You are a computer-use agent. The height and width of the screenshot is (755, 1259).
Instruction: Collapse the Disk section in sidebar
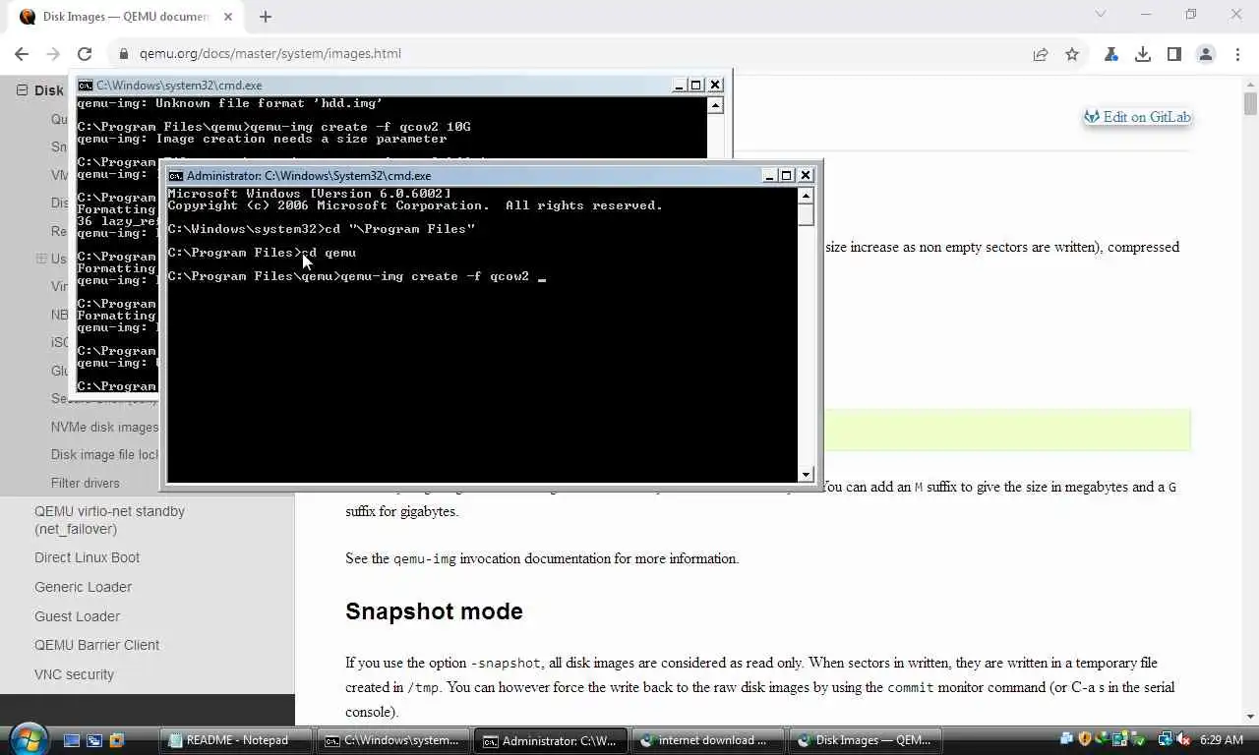tap(22, 89)
